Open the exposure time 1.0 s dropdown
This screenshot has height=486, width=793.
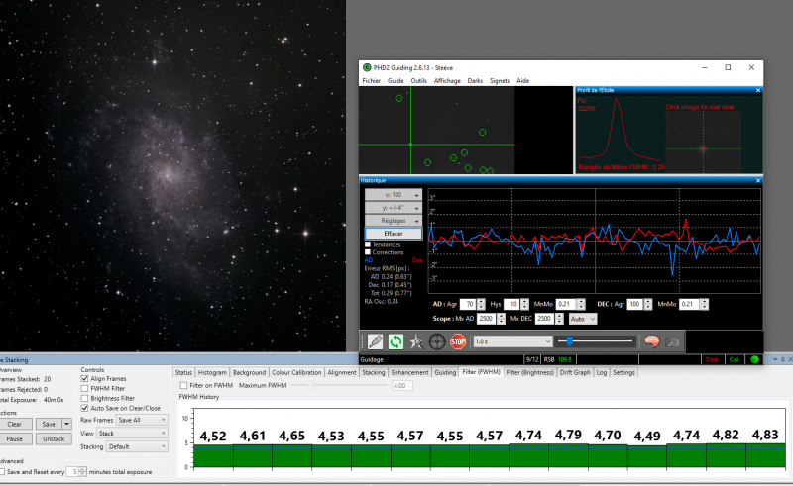point(512,341)
